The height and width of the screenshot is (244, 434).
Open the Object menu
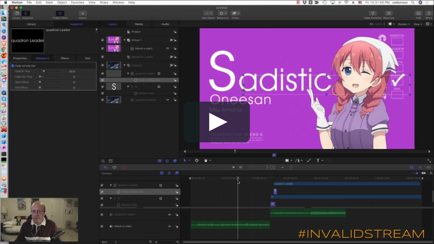coord(62,2)
